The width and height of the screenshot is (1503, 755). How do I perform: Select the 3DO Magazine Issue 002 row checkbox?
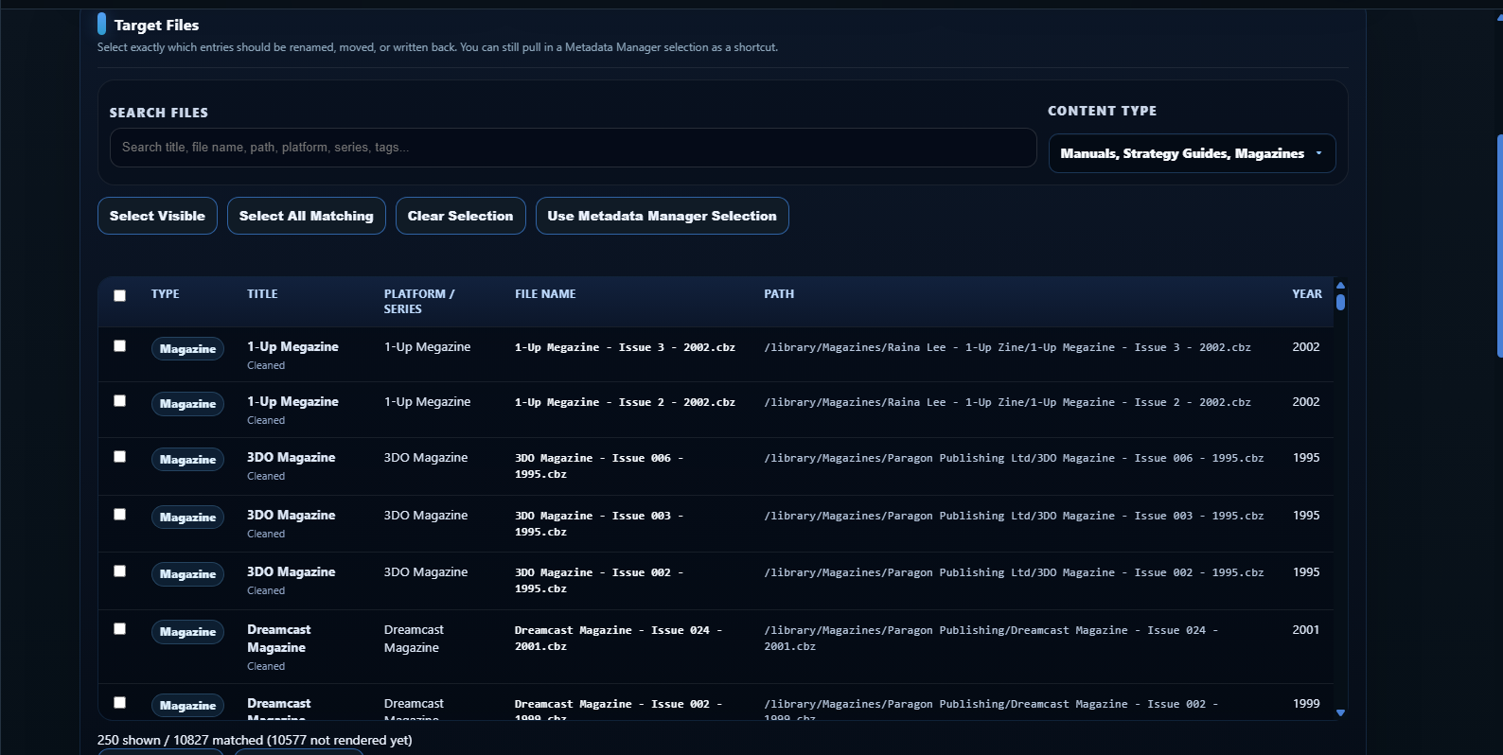(119, 571)
